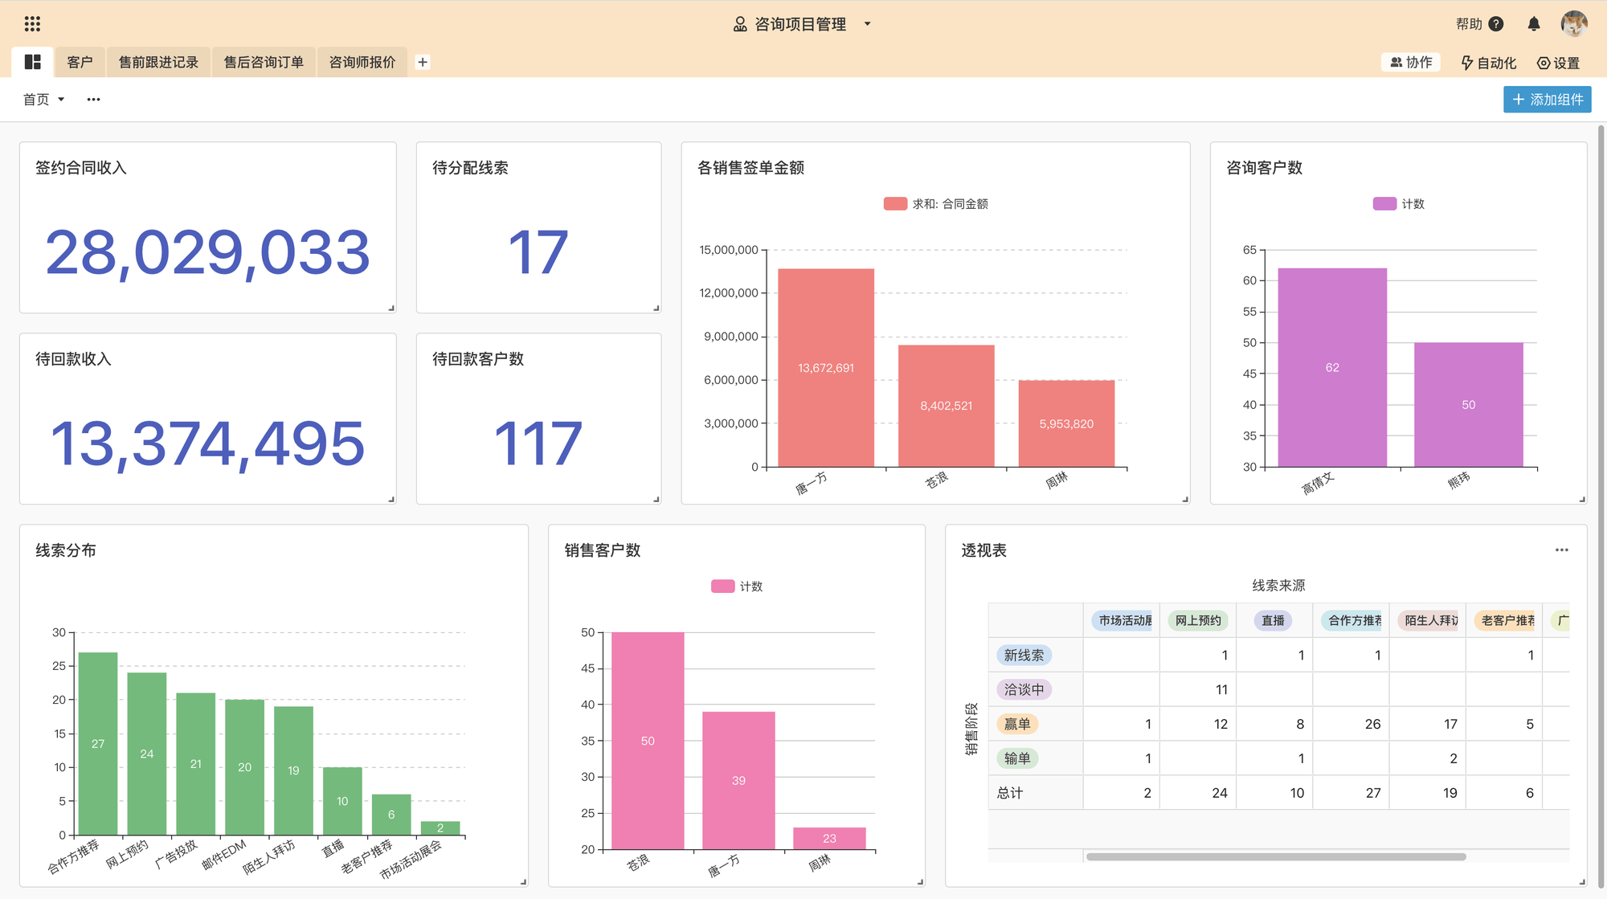Click the 直播 bar with value 10

[x=342, y=801]
